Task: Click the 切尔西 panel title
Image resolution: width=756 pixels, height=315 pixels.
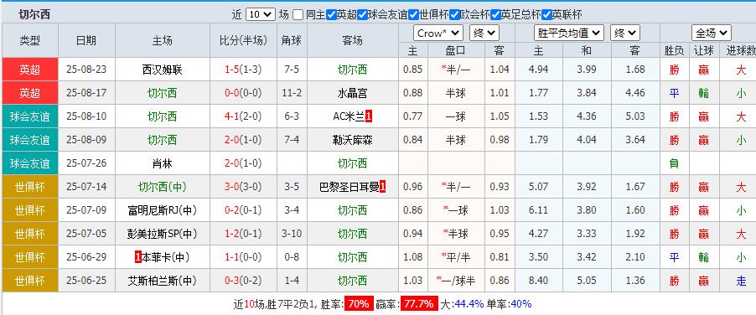Action: [x=34, y=14]
